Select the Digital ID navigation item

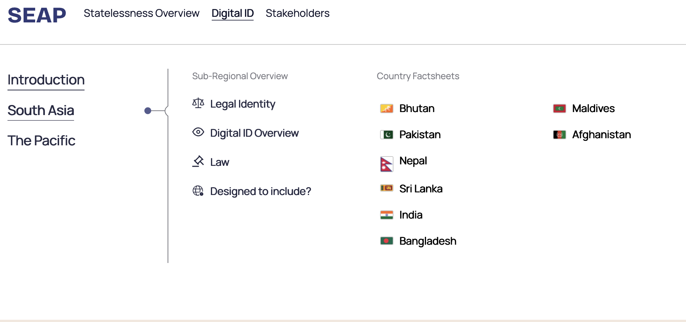tap(232, 13)
